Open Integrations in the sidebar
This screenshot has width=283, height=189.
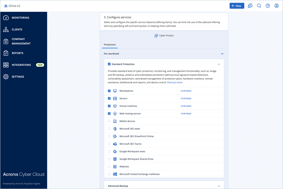pyautogui.click(x=21, y=65)
